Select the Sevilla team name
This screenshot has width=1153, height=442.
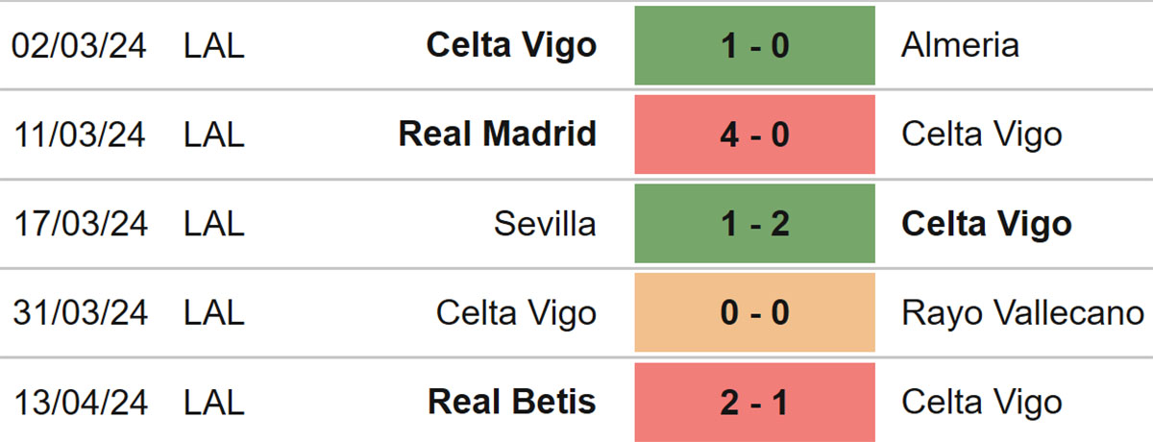point(545,224)
